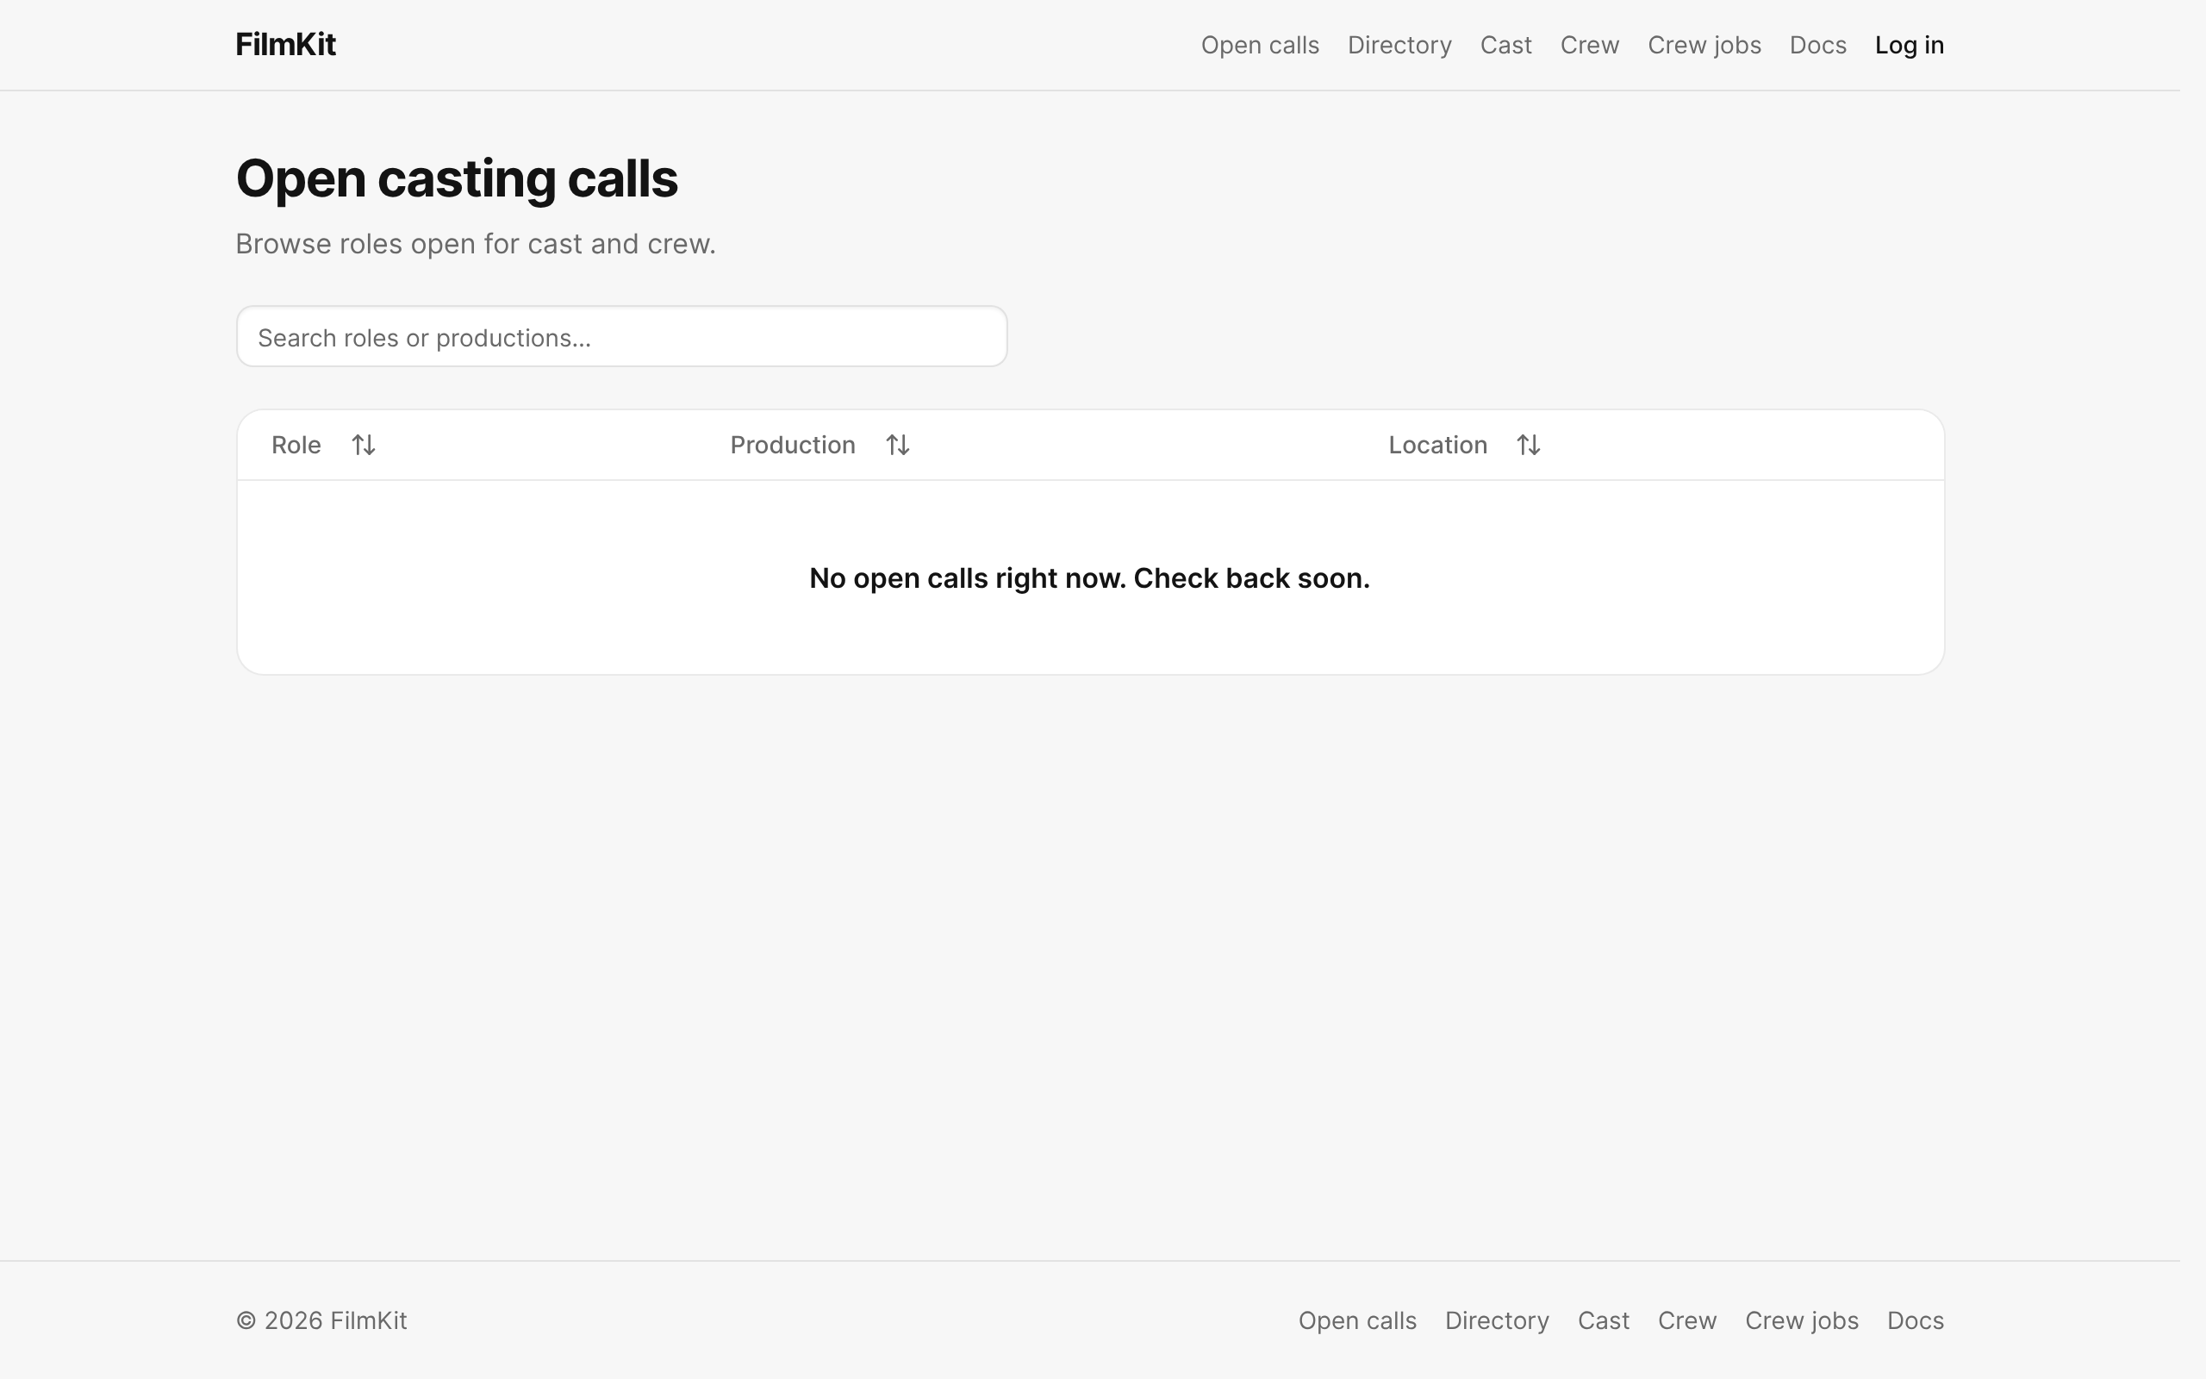Sort by Location using the arrows icon
The height and width of the screenshot is (1379, 2206).
tap(1529, 445)
